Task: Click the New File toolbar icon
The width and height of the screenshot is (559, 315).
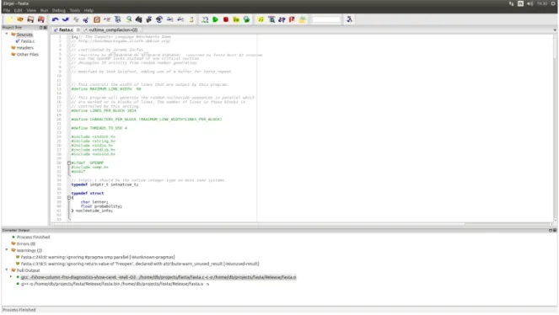Action: pos(9,19)
